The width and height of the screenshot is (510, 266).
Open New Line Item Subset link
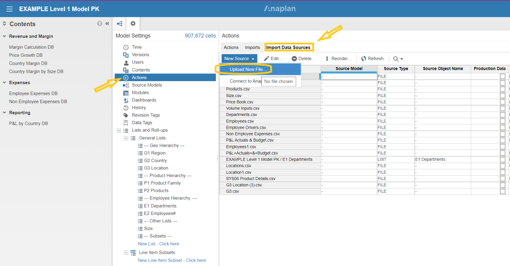(x=172, y=261)
